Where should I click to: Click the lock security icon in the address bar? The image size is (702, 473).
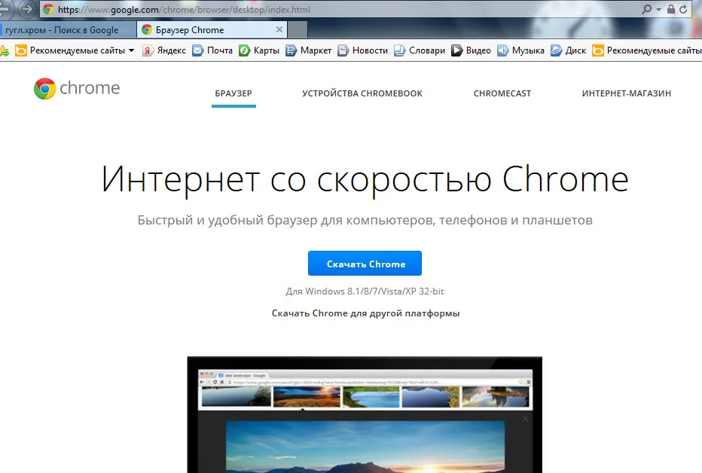670,9
